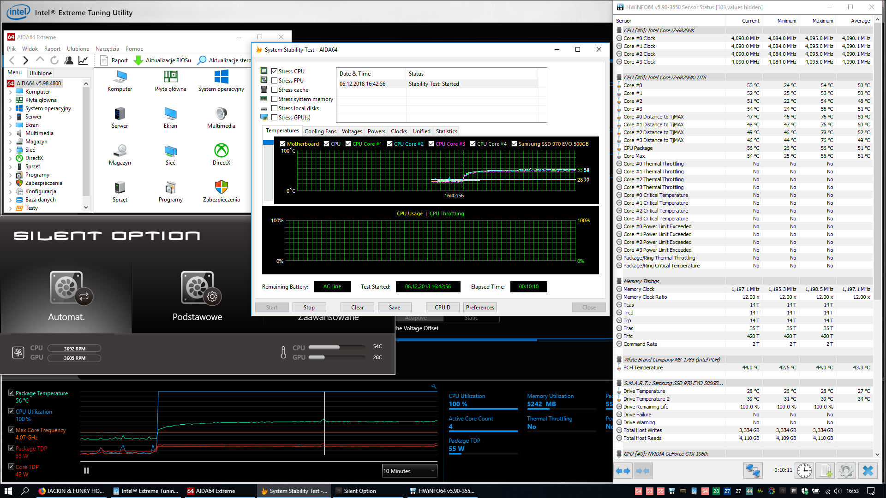Enable Stress local disks checkbox
The height and width of the screenshot is (498, 886).
(x=275, y=108)
